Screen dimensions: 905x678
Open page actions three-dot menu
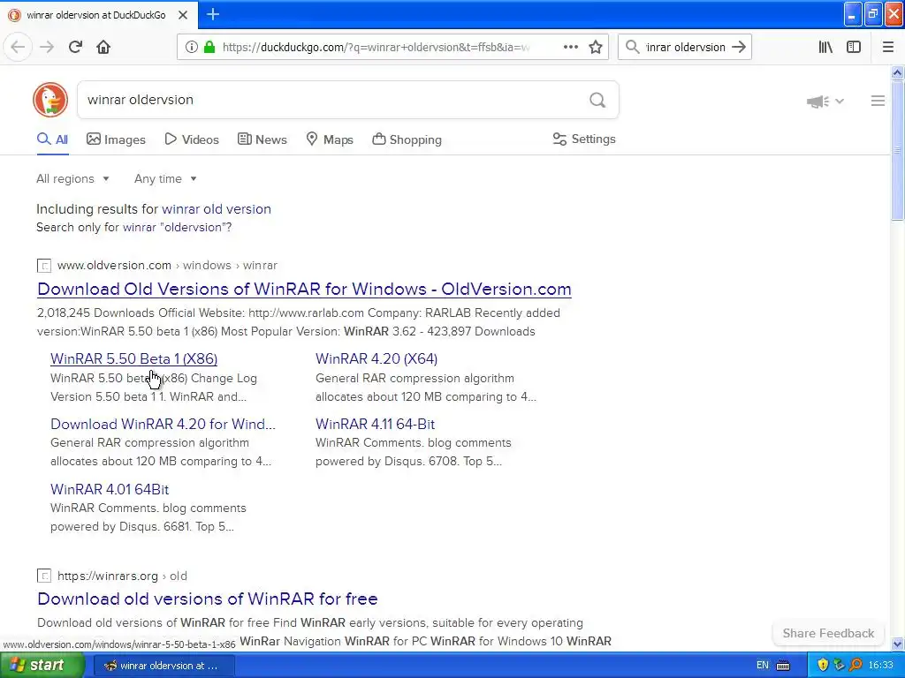570,48
